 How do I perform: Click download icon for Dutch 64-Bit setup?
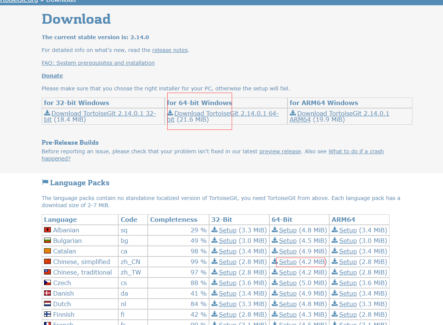coord(275,304)
